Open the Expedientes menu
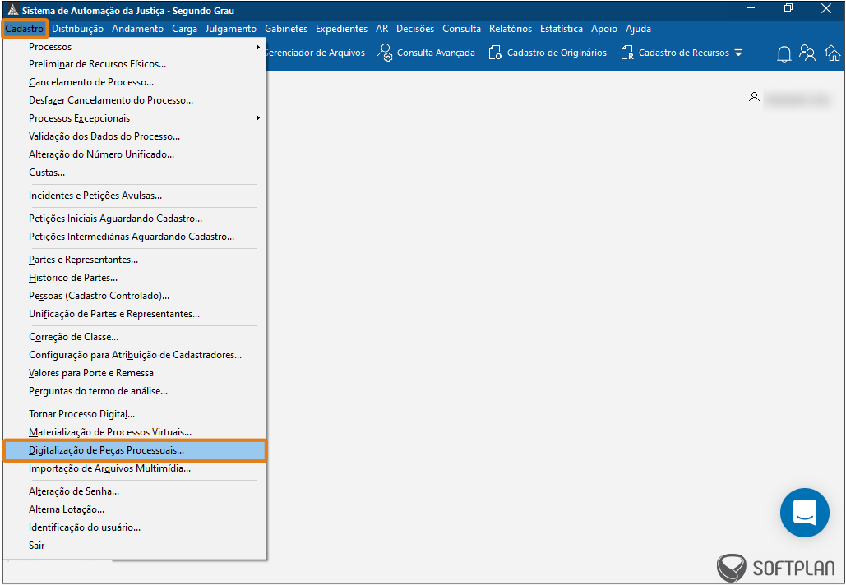Image resolution: width=846 pixels, height=585 pixels. click(341, 29)
